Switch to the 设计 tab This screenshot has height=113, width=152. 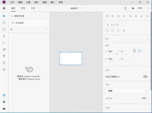coord(13,8)
